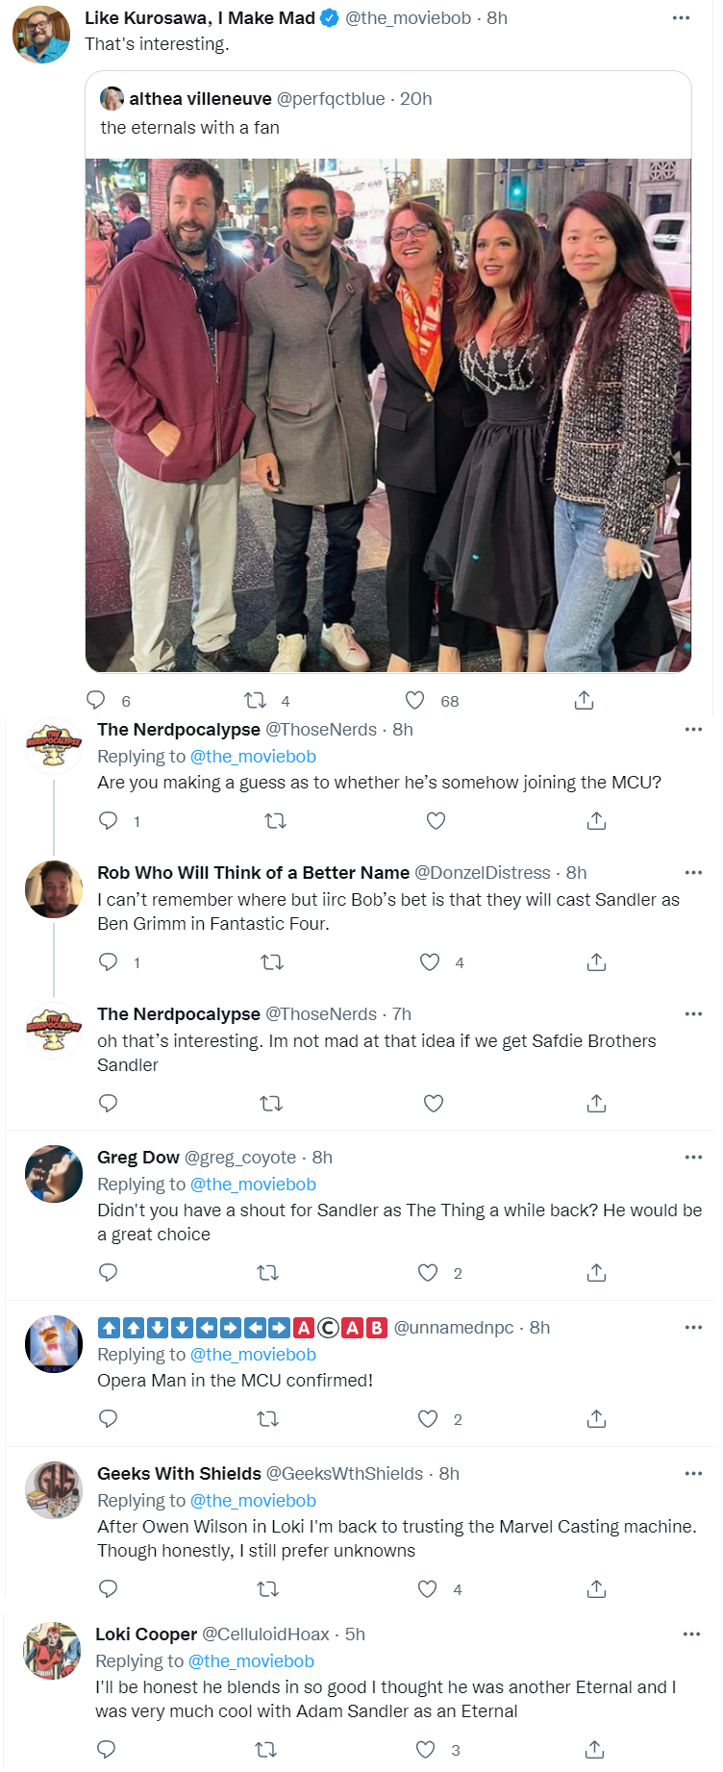The height and width of the screenshot is (1772, 723).
Task: Like the Nerdpocalypse MCU guess reply
Action: coord(436,821)
